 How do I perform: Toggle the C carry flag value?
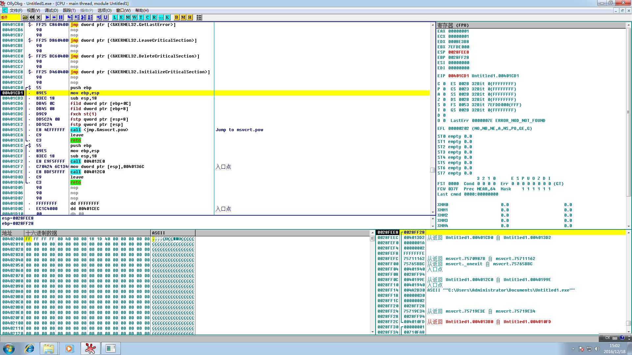point(444,84)
